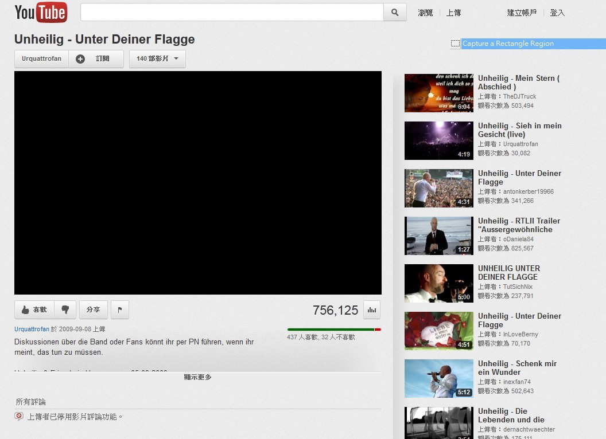Open RTLII Trailer video thumbnail

click(438, 236)
